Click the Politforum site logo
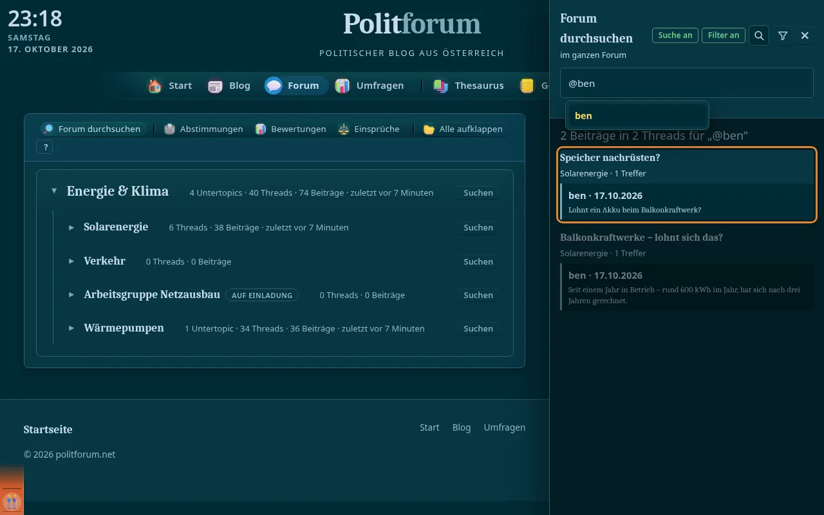This screenshot has height=515, width=824. (412, 24)
